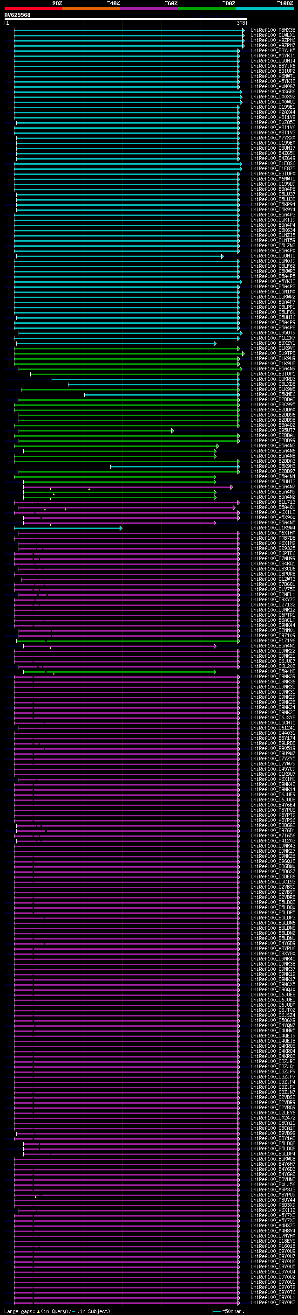
Task: Click the UniRef100_C5LU37 label
Action: click(273, 195)
